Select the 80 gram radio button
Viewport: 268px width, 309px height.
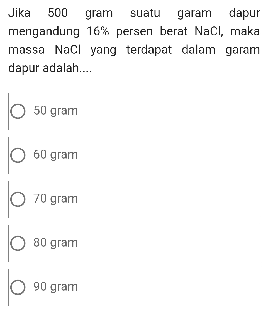[18, 243]
